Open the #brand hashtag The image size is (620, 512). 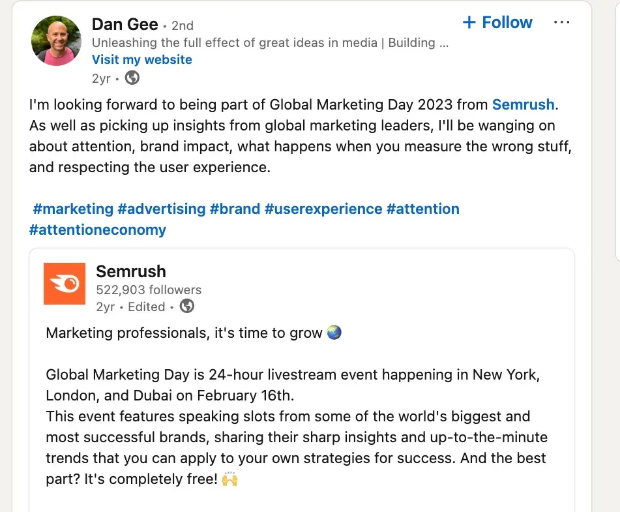(x=235, y=209)
